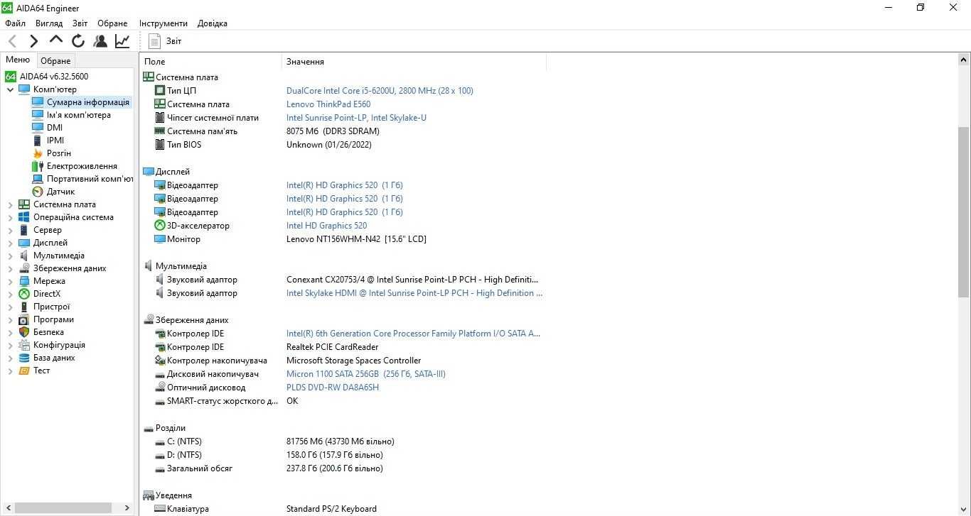
Task: Open DualCore Intel Core i5-6200U link
Action: click(x=380, y=91)
